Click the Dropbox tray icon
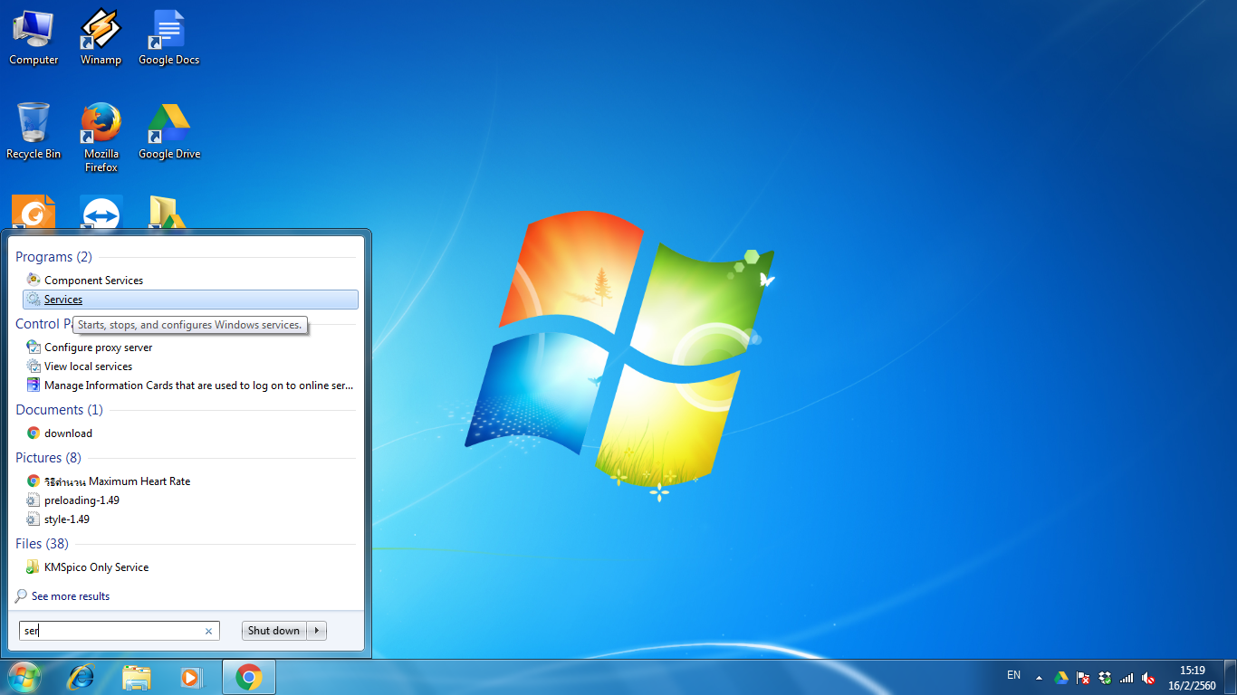 [x=1105, y=677]
